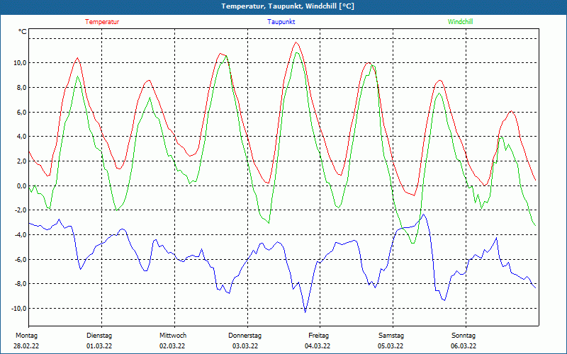Click the -2,0 y-axis value
The height and width of the screenshot is (354, 567).
click(x=21, y=210)
